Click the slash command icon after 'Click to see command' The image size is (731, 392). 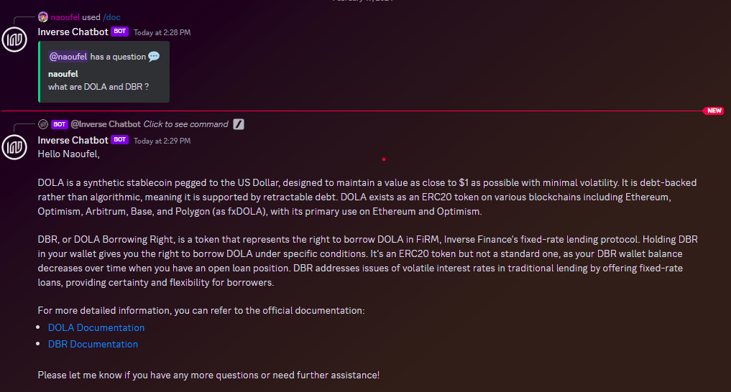pos(239,124)
